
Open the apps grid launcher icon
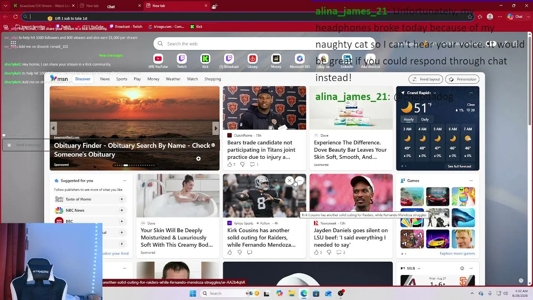13,43
